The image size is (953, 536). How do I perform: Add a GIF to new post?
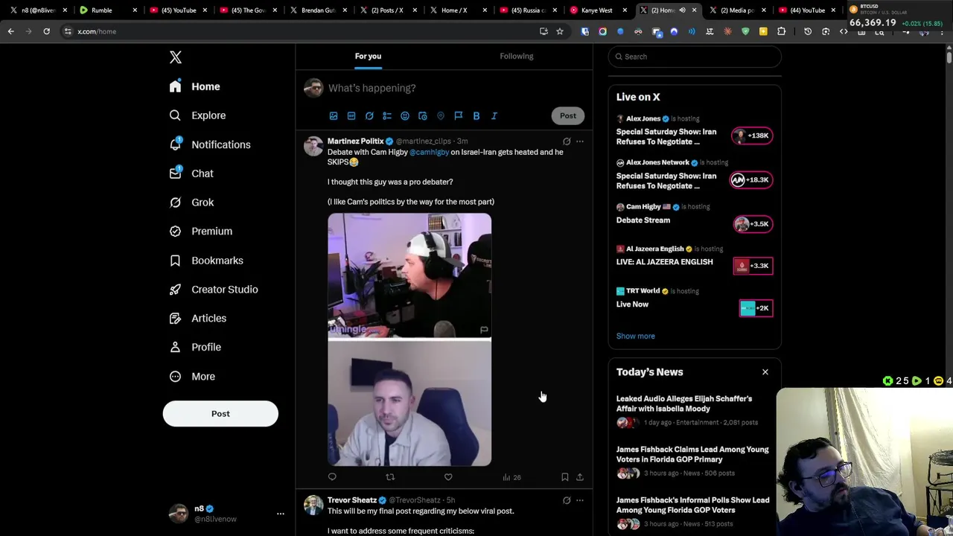(x=351, y=116)
